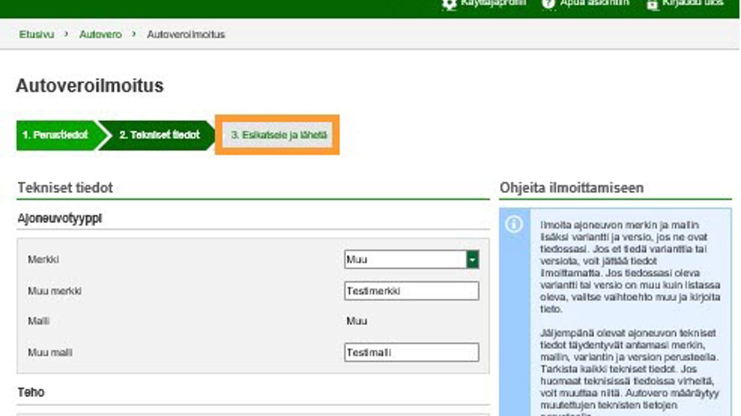Screen dimensions: 741x416
Task: Log out via Kirjaudu ulos text
Action: pyautogui.click(x=692, y=3)
